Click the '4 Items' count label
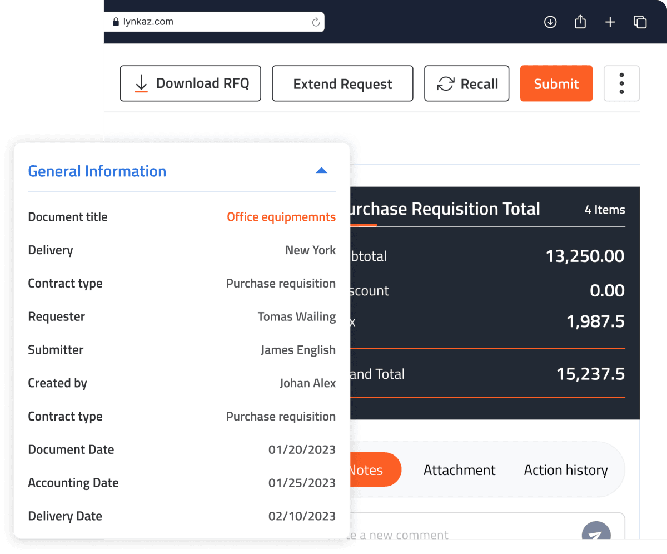Screen dimensions: 667x554 605,210
